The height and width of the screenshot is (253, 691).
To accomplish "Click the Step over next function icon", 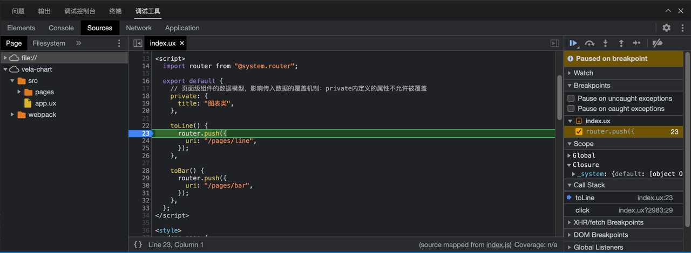I will click(x=590, y=43).
